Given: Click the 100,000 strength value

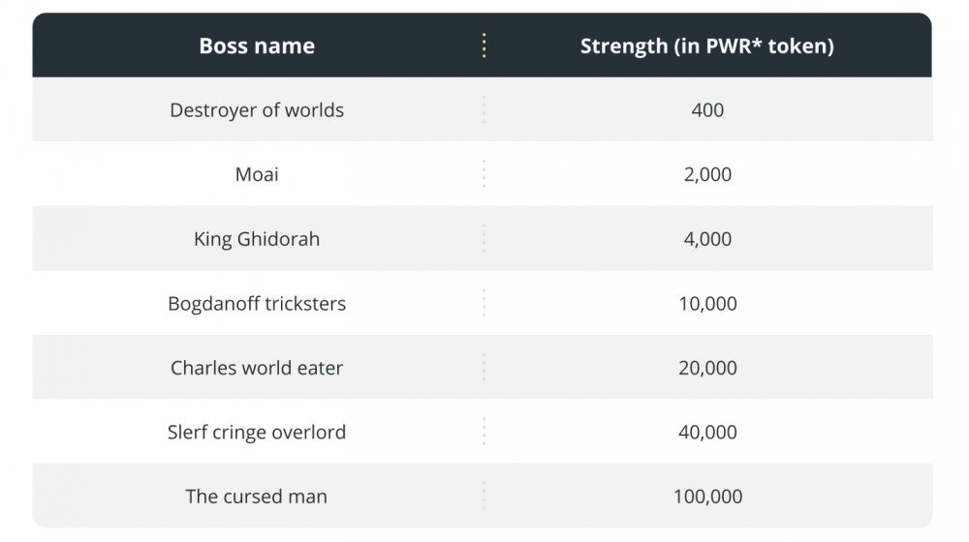Looking at the screenshot, I should 707,497.
